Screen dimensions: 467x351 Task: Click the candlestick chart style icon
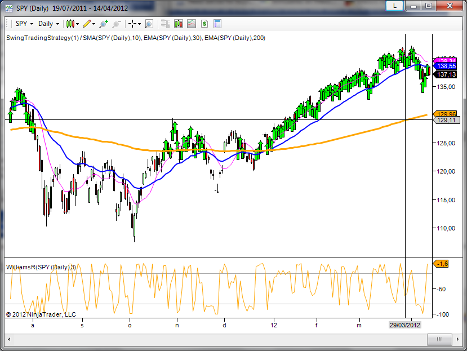coord(70,24)
